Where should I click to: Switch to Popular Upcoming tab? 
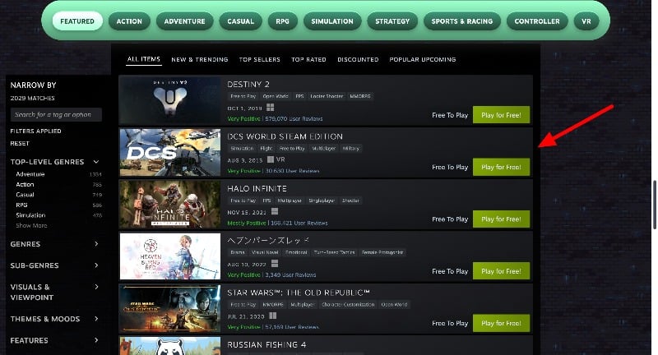click(423, 59)
